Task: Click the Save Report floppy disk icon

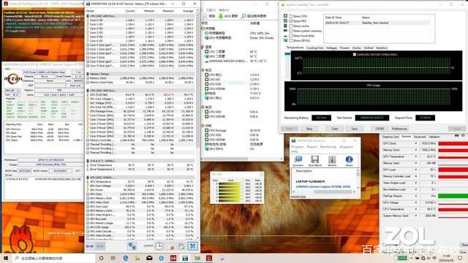Action: 315,161
